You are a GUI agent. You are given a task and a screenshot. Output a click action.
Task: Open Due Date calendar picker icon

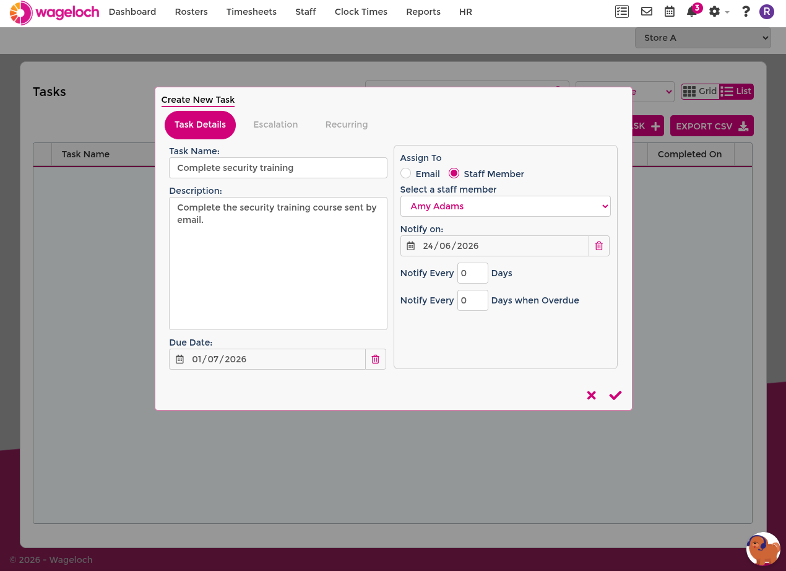[x=180, y=359]
